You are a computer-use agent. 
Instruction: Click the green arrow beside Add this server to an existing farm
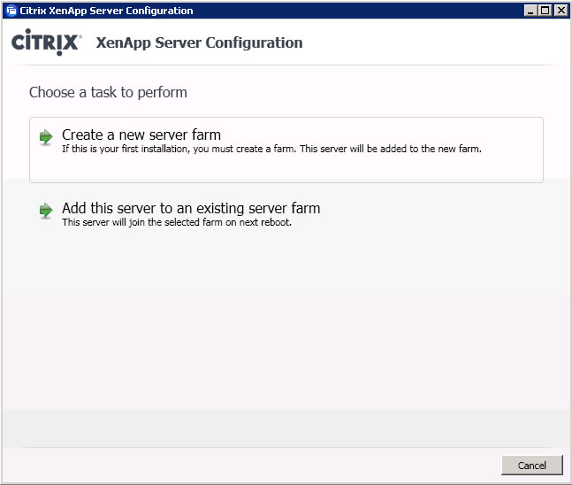46,211
